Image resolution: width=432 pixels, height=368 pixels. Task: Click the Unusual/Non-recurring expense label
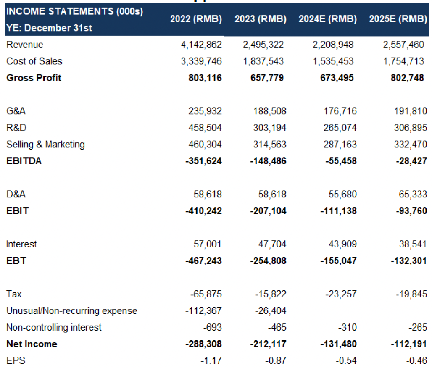pyautogui.click(x=71, y=311)
